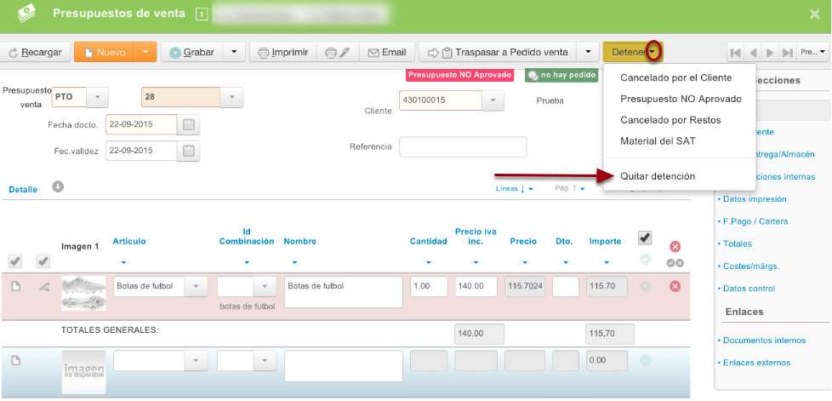Sort by the Cantidad column header

click(428, 241)
